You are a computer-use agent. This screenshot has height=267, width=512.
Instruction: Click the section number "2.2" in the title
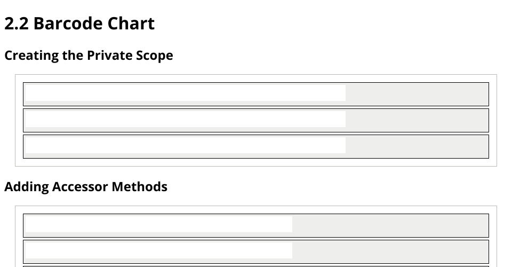(17, 23)
